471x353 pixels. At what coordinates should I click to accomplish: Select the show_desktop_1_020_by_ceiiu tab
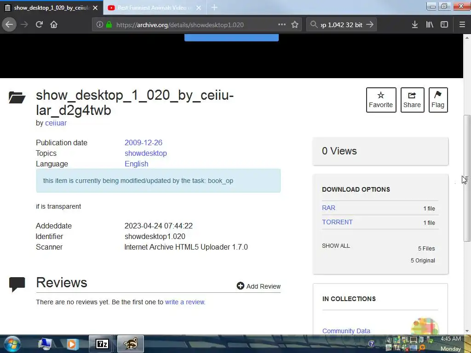tap(52, 8)
